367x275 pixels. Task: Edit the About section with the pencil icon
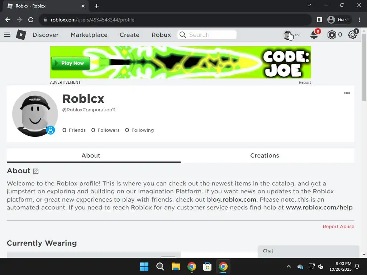36,171
